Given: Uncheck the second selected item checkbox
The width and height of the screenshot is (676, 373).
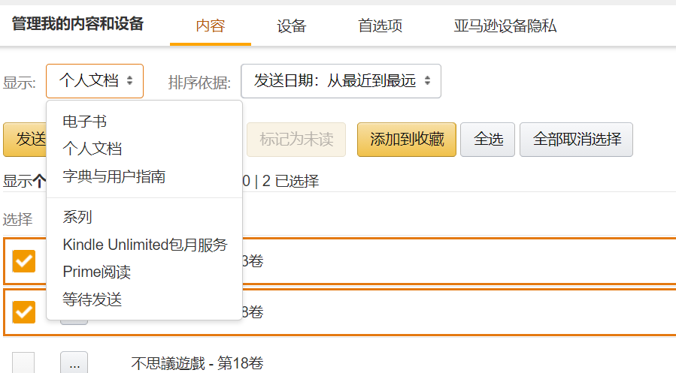Looking at the screenshot, I should point(24,311).
